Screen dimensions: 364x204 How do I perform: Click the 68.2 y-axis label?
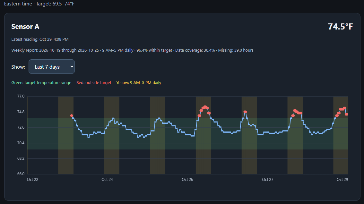click(21, 158)
